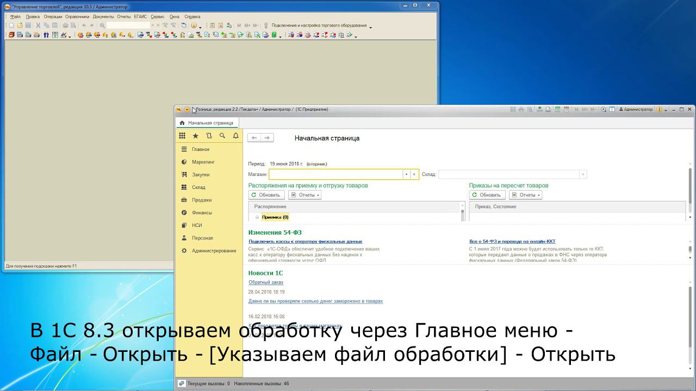Open Сервис menu in Управление торговлей window
Screen dimensions: 696x391
[158, 17]
